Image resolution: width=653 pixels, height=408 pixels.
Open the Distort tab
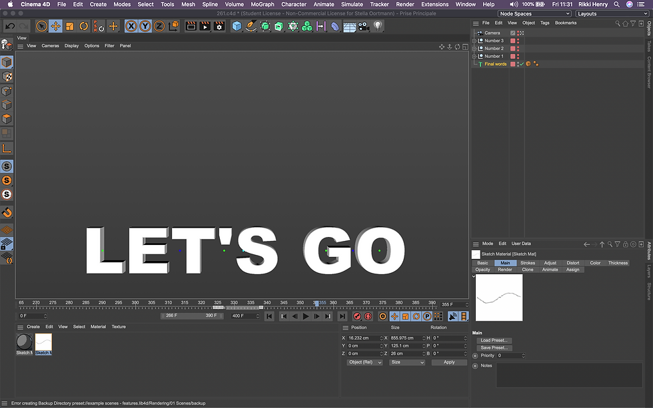(x=572, y=263)
